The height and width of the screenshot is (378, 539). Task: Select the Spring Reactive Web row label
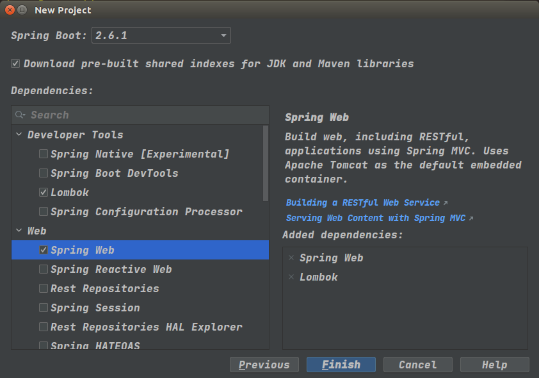[111, 269]
